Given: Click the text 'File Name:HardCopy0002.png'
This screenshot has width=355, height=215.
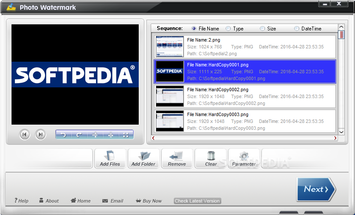Looking at the screenshot, I should click(x=218, y=90).
